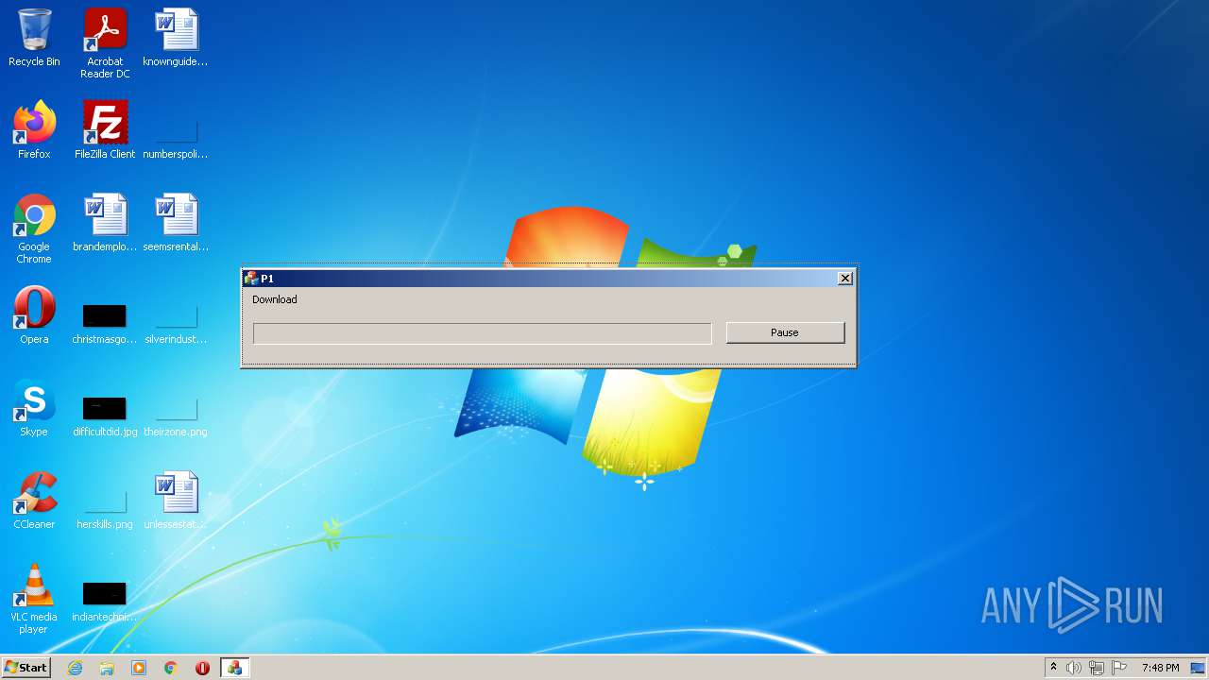Image resolution: width=1209 pixels, height=680 pixels.
Task: Click the P1 title bar icon
Action: coord(251,278)
